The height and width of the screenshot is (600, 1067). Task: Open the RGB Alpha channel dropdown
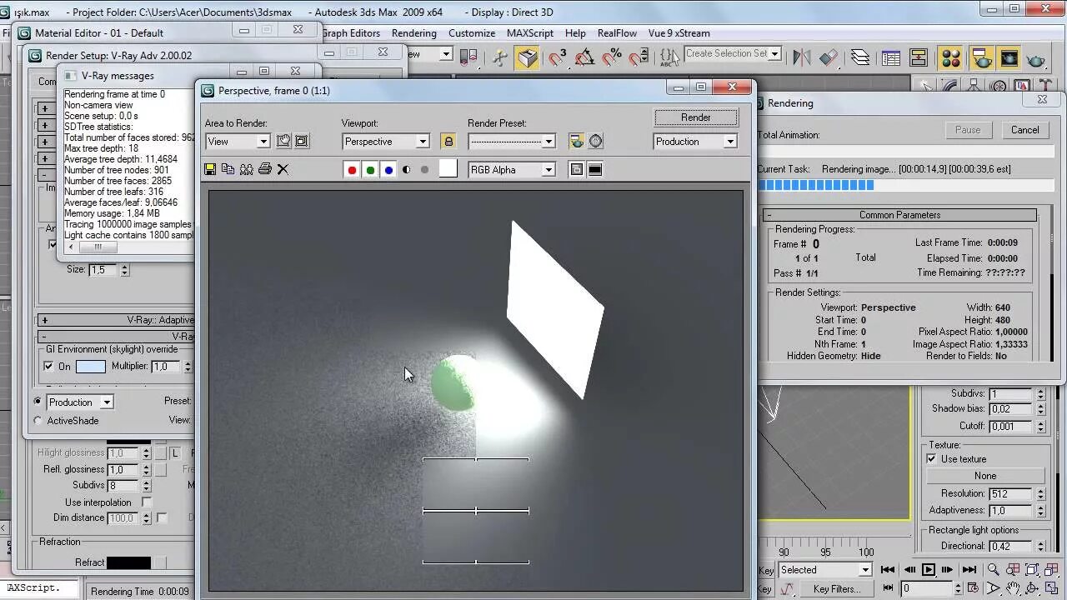[512, 170]
